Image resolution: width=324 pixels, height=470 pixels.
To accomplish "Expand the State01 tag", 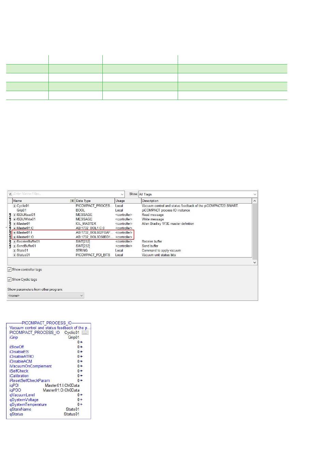I will coord(14,250).
